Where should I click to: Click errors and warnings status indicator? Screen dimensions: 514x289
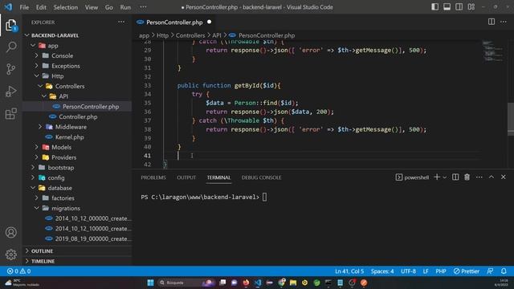click(18, 271)
